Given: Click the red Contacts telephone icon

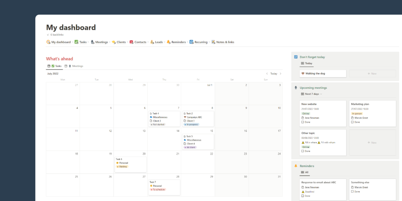Looking at the screenshot, I should (132, 42).
